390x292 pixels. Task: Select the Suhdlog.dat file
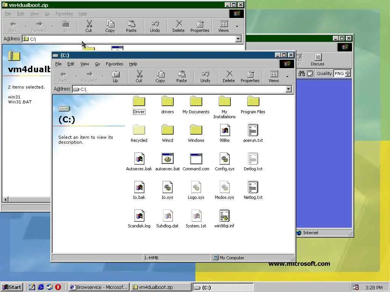(x=168, y=219)
